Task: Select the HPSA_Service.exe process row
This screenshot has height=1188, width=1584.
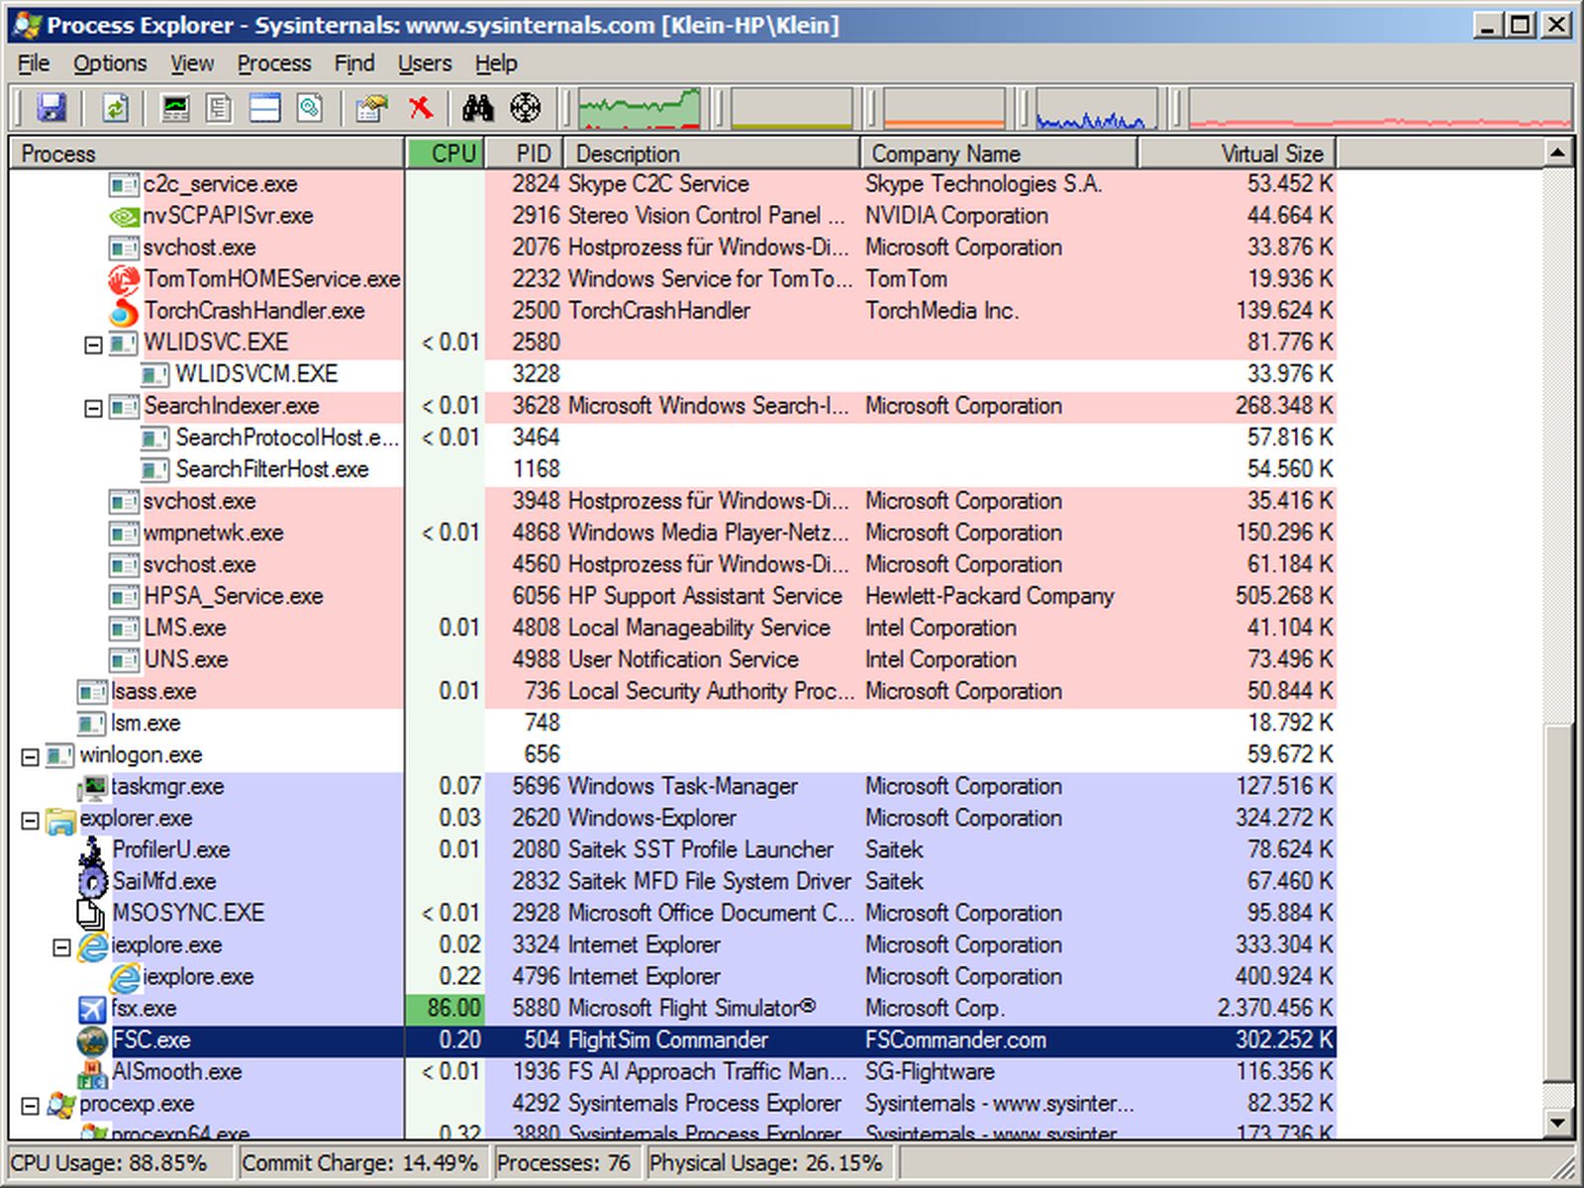Action: (672, 597)
